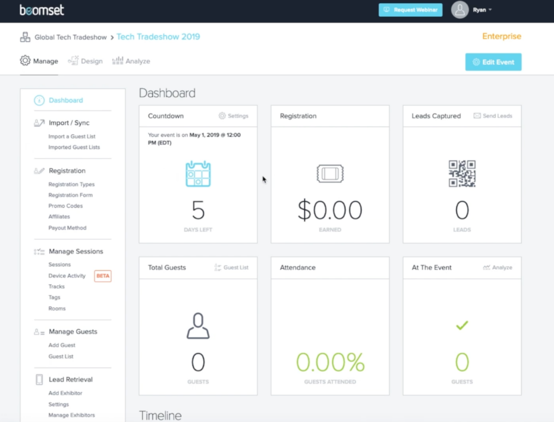Open Tags in the sidebar
The image size is (554, 422).
(55, 298)
